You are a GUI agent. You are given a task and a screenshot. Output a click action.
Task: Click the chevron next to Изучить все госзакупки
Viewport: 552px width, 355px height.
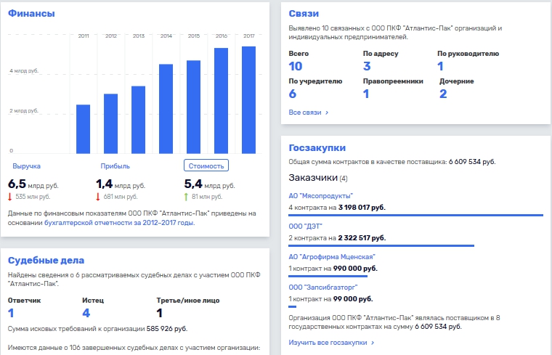point(373,343)
